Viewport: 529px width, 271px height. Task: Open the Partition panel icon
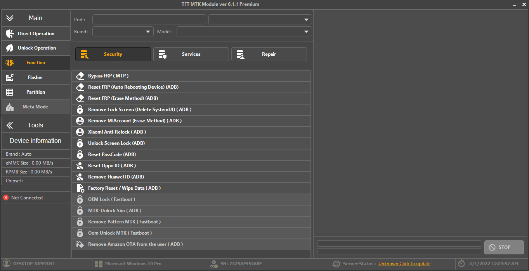[10, 92]
